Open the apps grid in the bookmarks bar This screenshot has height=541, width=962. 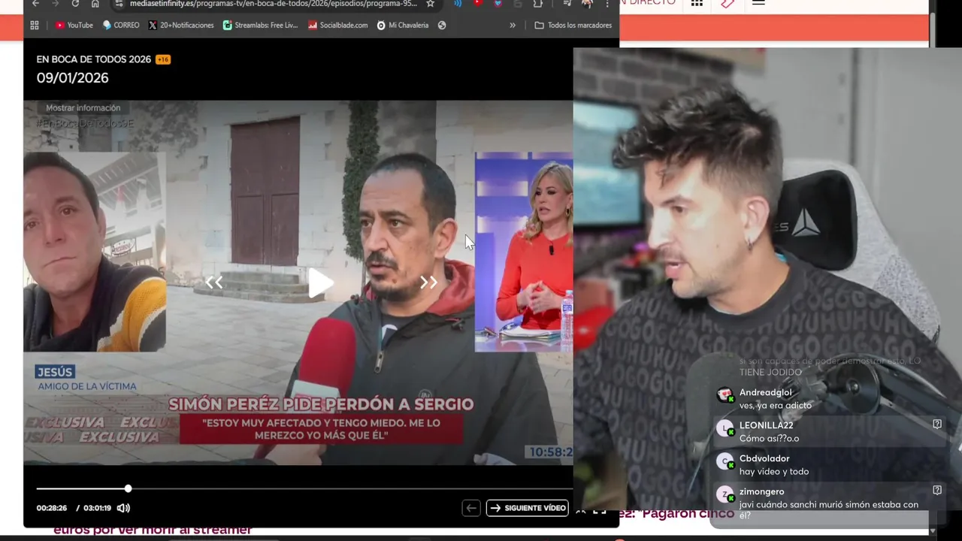pyautogui.click(x=35, y=25)
